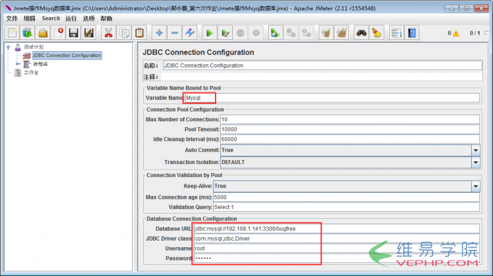Click Start no pauses icon
This screenshot has width=493, height=276.
coord(225,33)
